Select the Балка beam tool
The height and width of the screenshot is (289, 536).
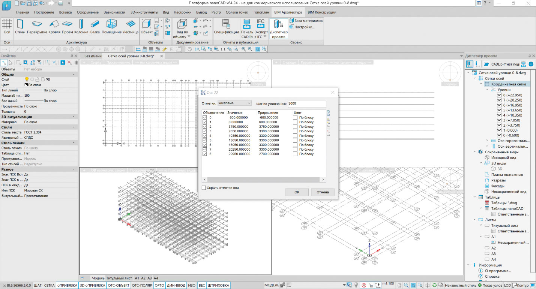pyautogui.click(x=95, y=27)
